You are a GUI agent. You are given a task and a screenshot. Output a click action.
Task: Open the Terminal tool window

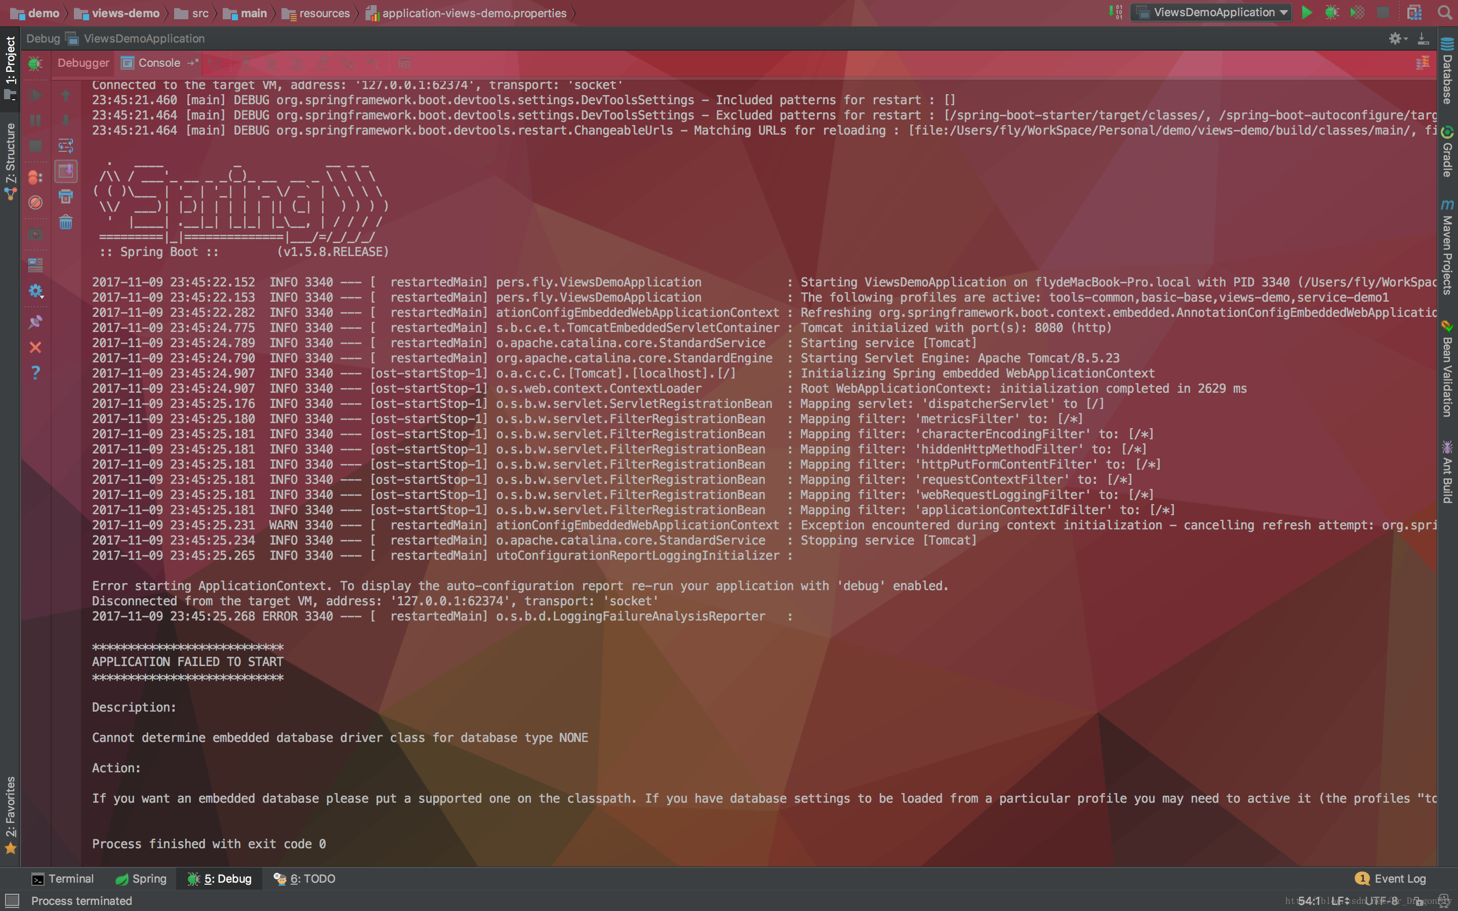[x=63, y=879]
